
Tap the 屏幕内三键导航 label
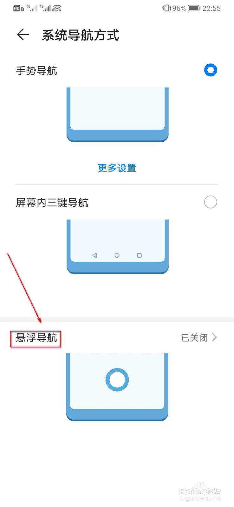click(x=52, y=202)
